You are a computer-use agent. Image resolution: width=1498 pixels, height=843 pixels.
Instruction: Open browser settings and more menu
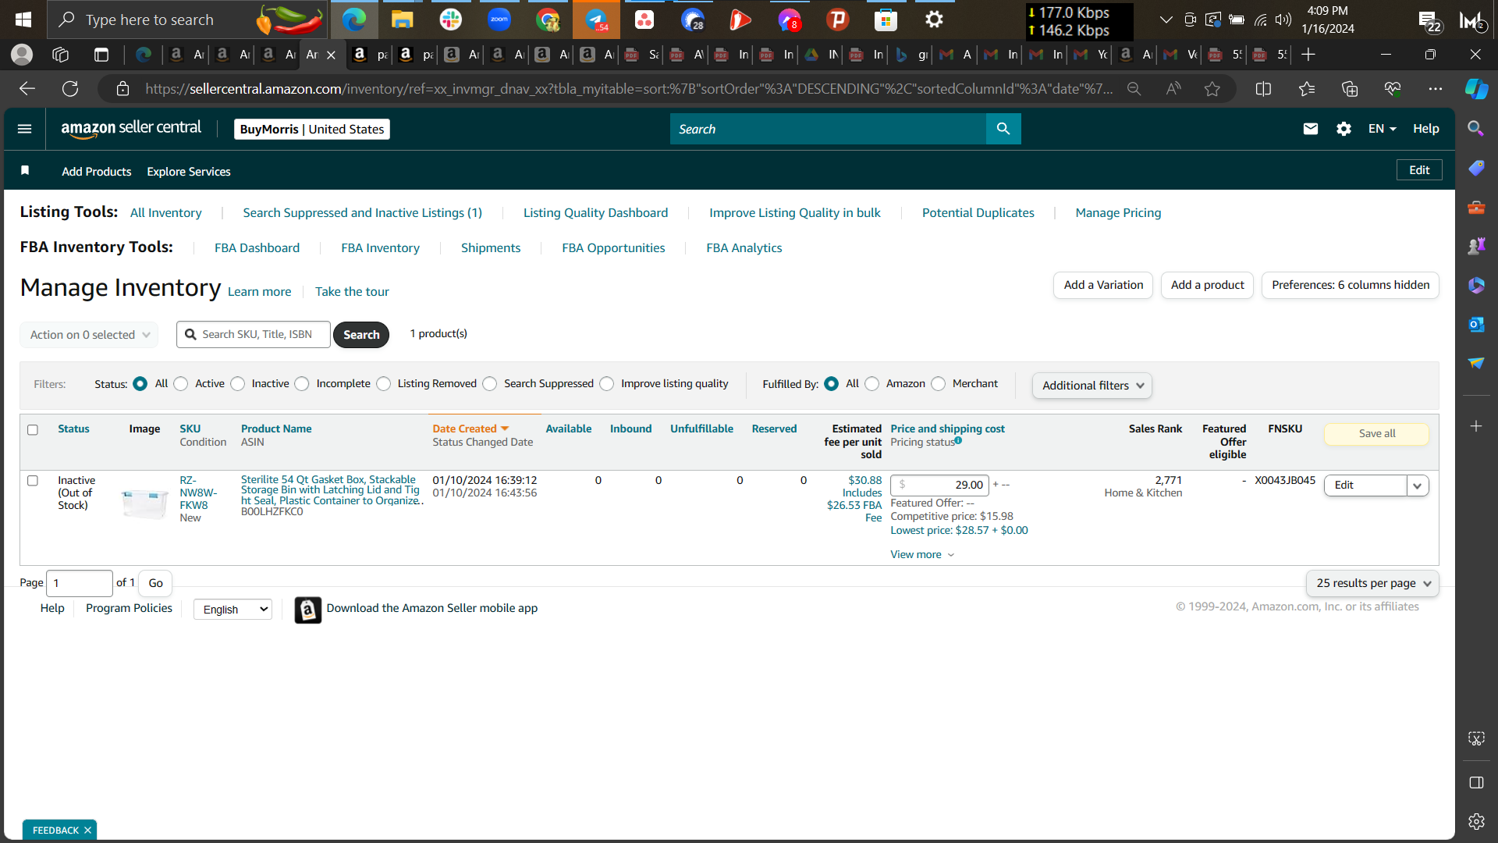click(1436, 89)
